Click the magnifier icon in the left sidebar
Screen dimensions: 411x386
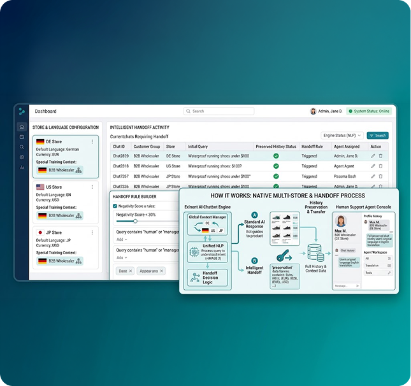22,147
